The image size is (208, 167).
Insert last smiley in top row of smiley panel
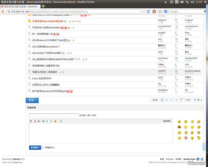click(x=199, y=122)
